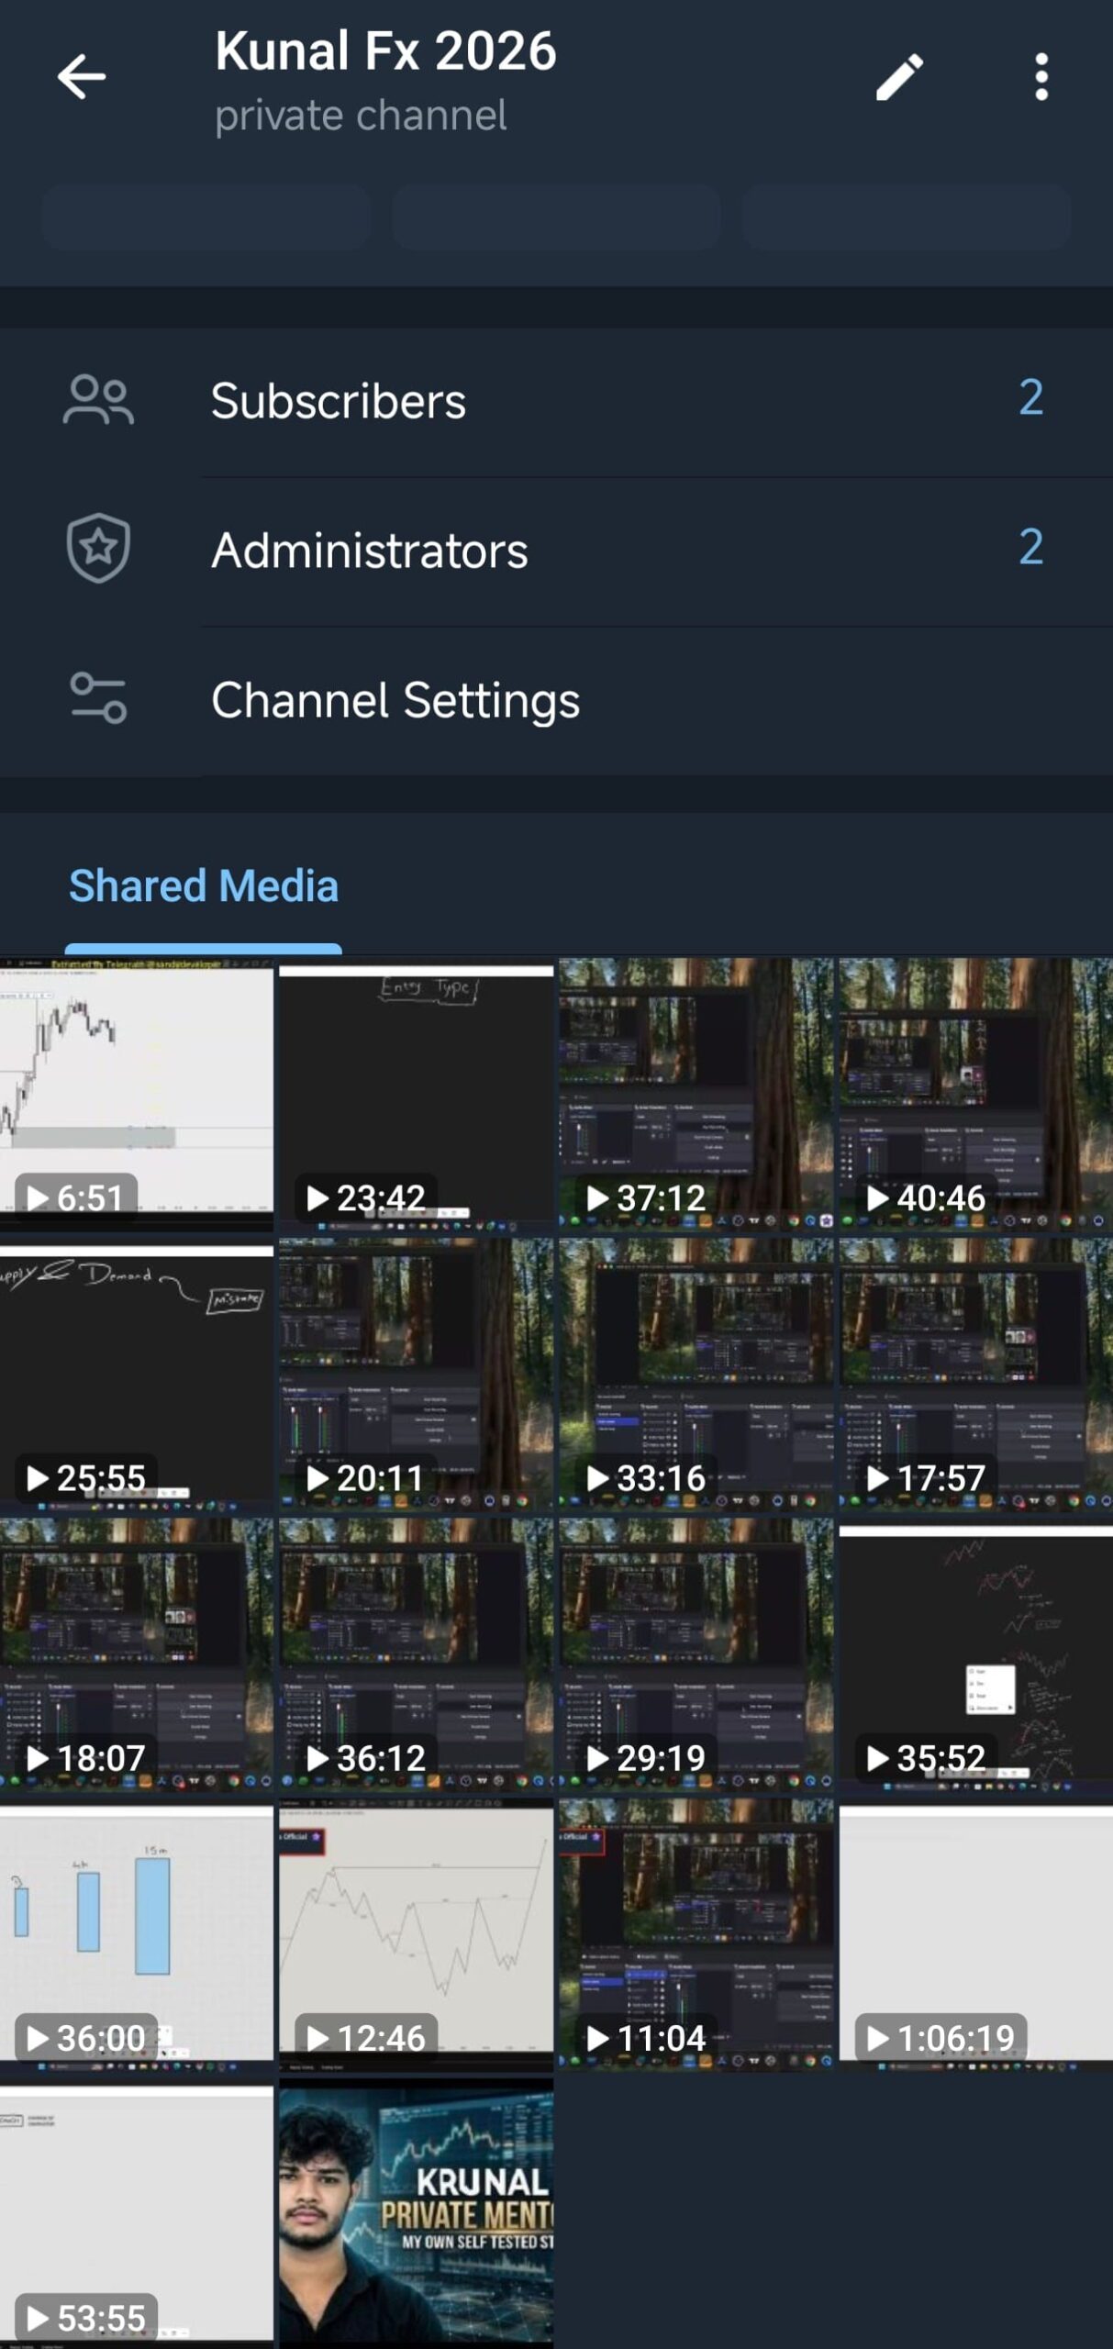Play the 6:51 video thumbnail
The width and height of the screenshot is (1113, 2349).
[x=137, y=1094]
